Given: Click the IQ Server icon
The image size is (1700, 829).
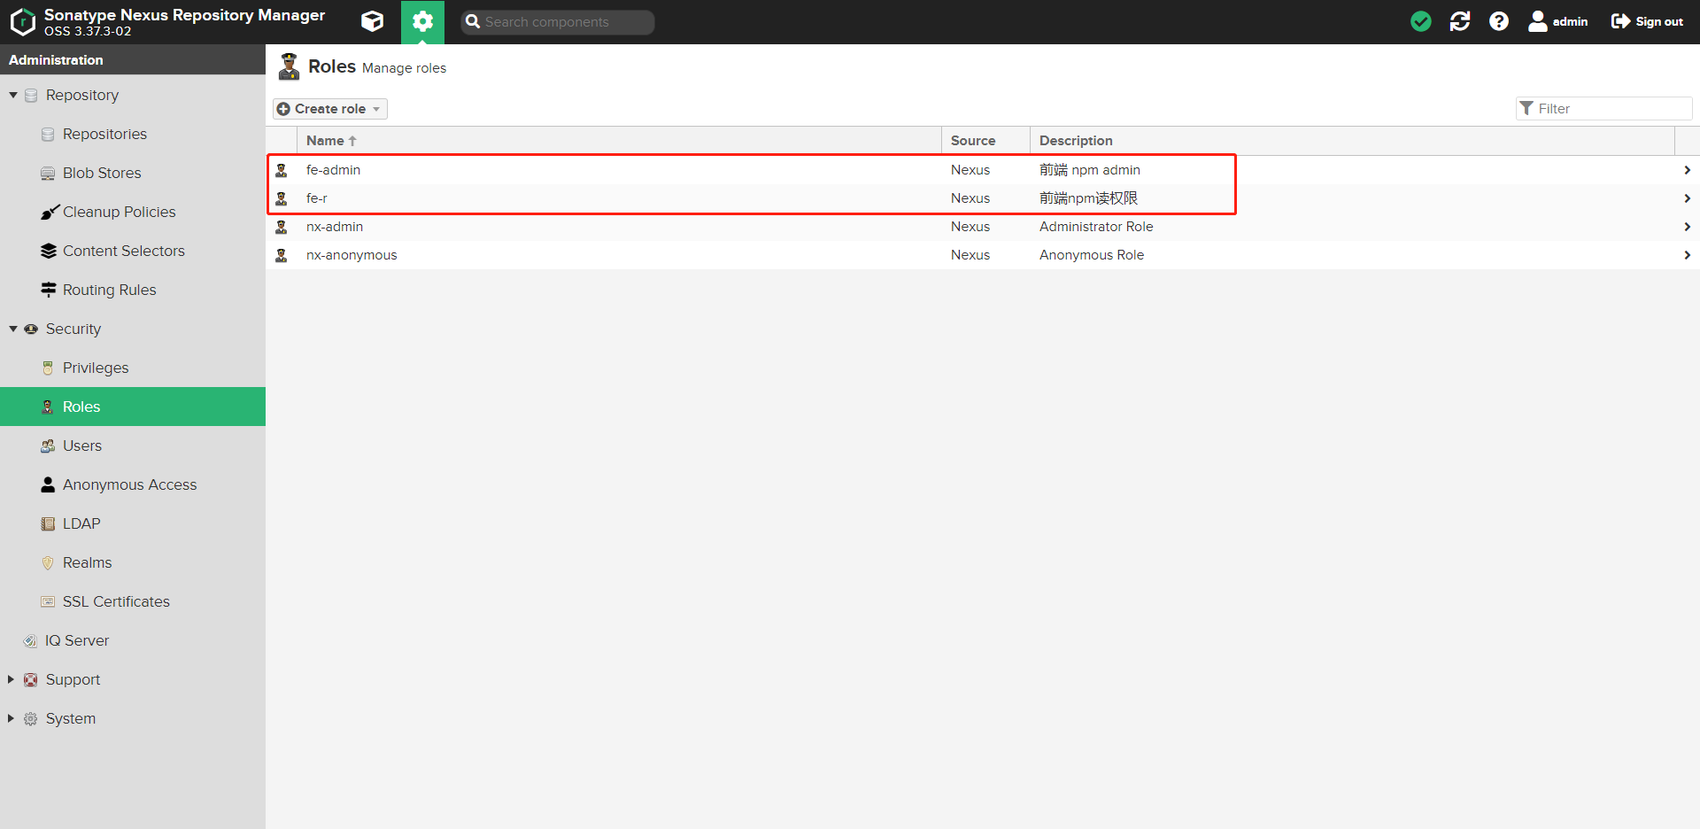Looking at the screenshot, I should point(31,641).
